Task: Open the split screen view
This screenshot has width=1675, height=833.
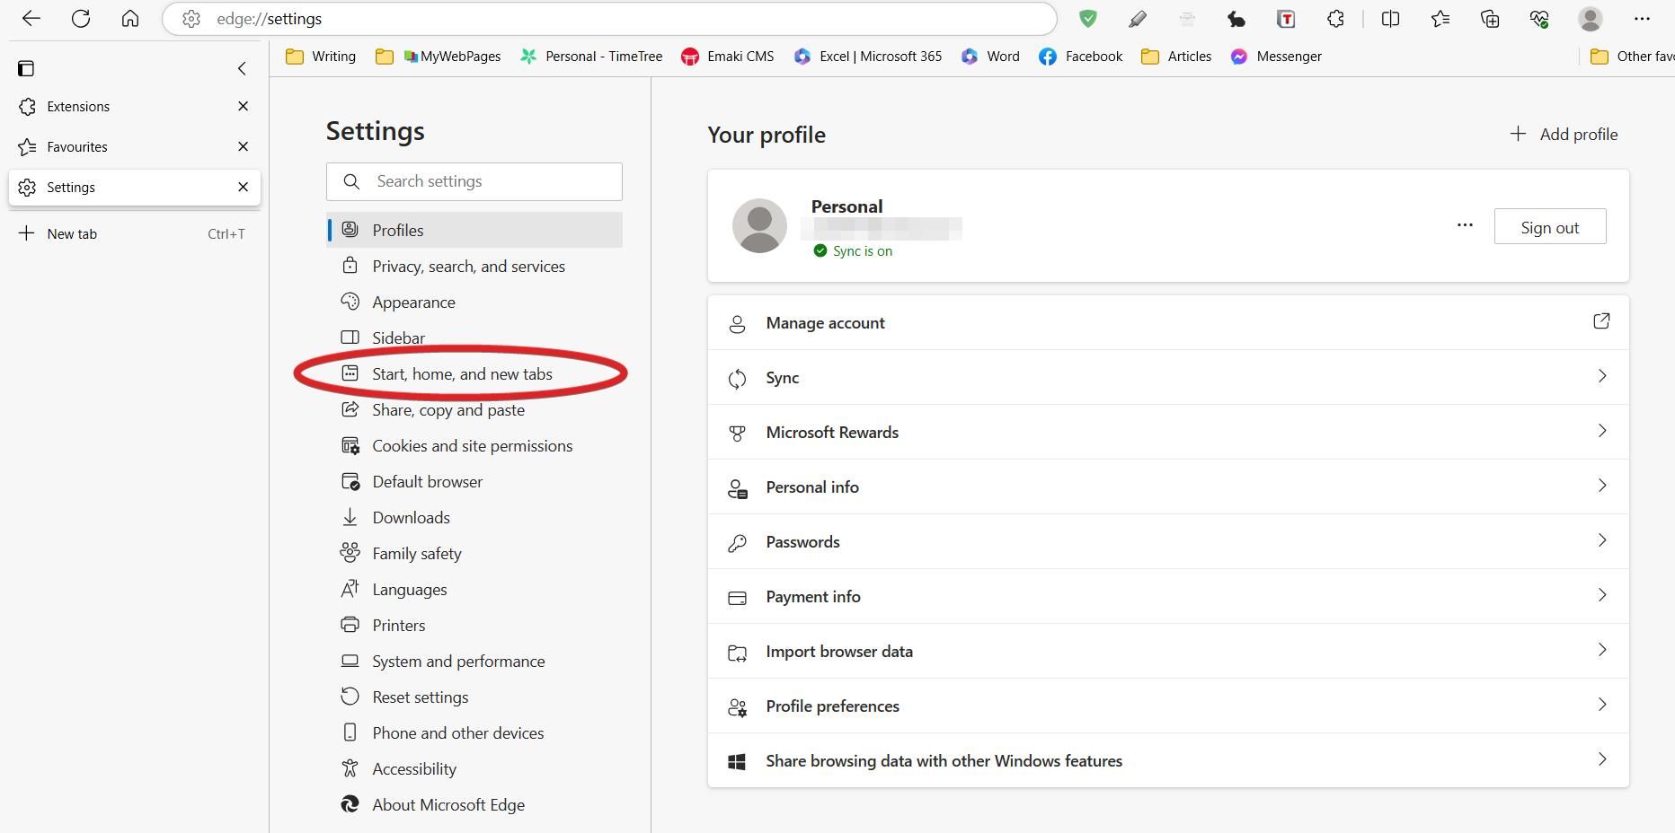Action: click(x=1390, y=19)
